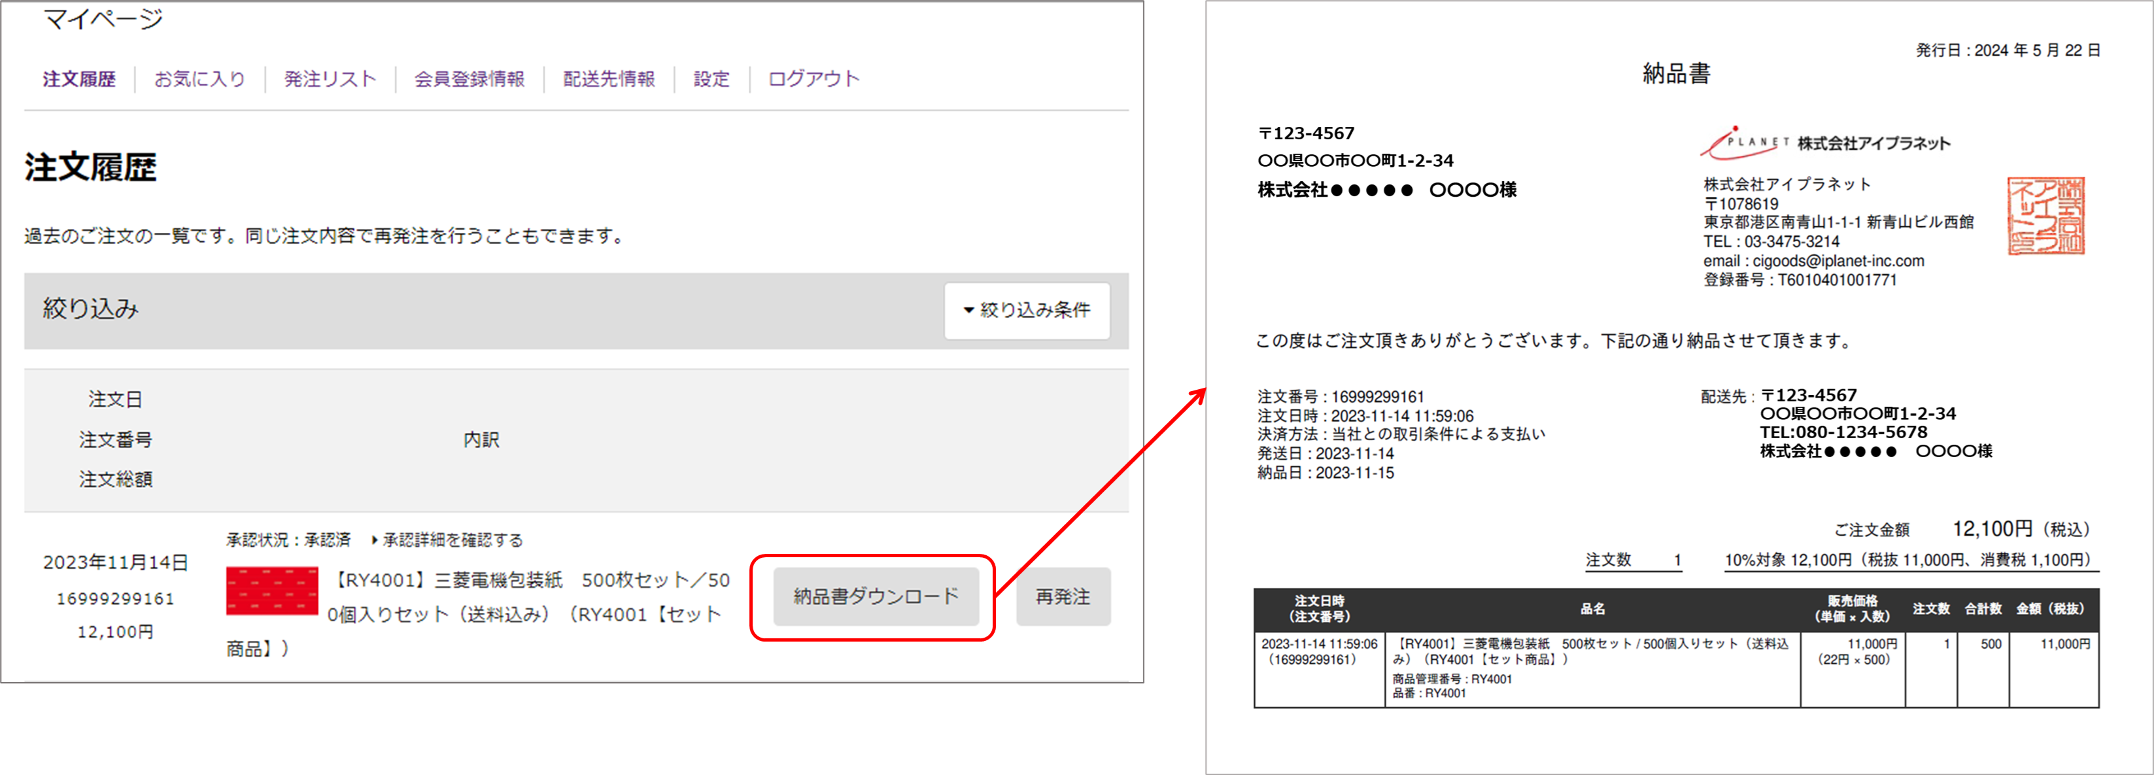The height and width of the screenshot is (775, 2154).
Task: Open the 設定 tab
Action: tap(711, 79)
